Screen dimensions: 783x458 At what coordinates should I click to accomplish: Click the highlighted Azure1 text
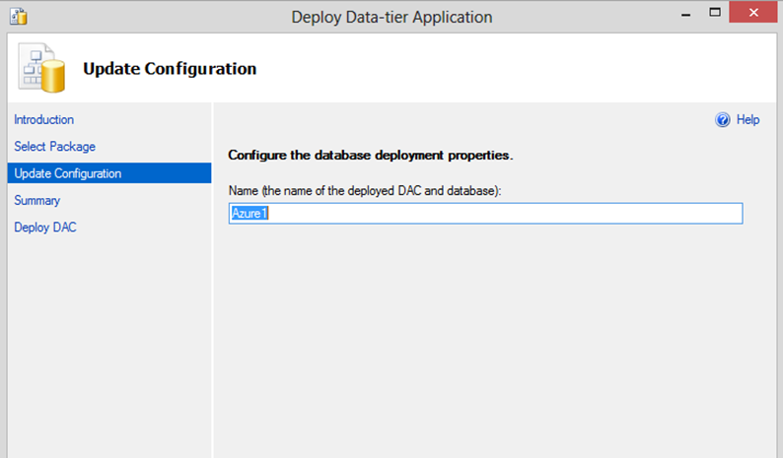tap(249, 214)
